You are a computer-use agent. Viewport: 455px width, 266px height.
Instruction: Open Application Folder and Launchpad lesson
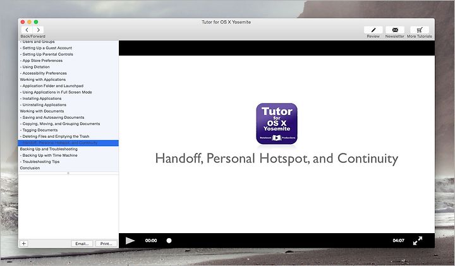[x=68, y=86]
